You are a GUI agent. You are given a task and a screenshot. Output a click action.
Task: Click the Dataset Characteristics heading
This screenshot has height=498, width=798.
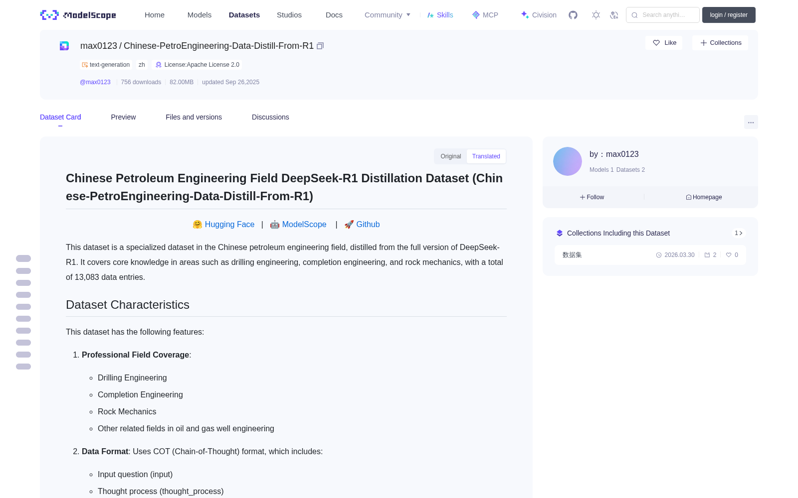[x=128, y=305]
